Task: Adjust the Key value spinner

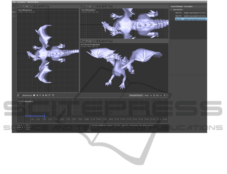Action: point(164,96)
